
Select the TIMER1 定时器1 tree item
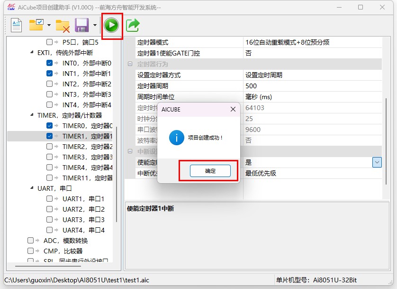tap(87, 136)
